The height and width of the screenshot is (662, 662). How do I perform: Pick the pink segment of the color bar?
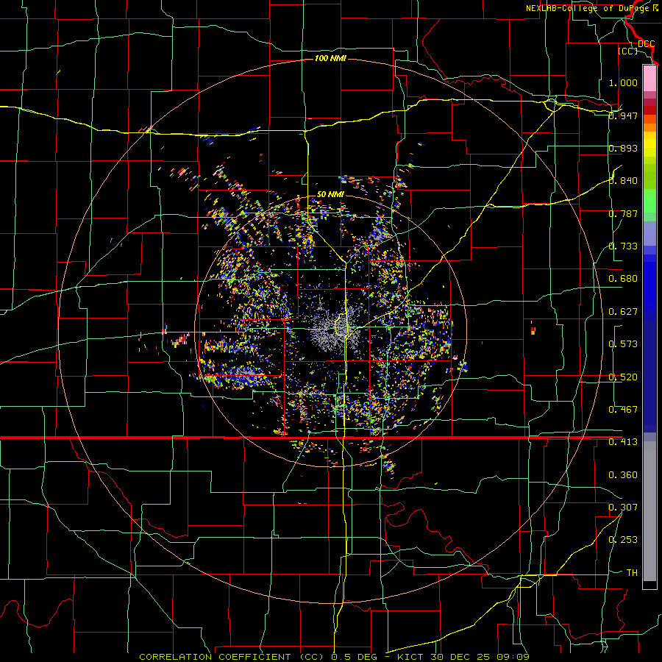tap(649, 78)
